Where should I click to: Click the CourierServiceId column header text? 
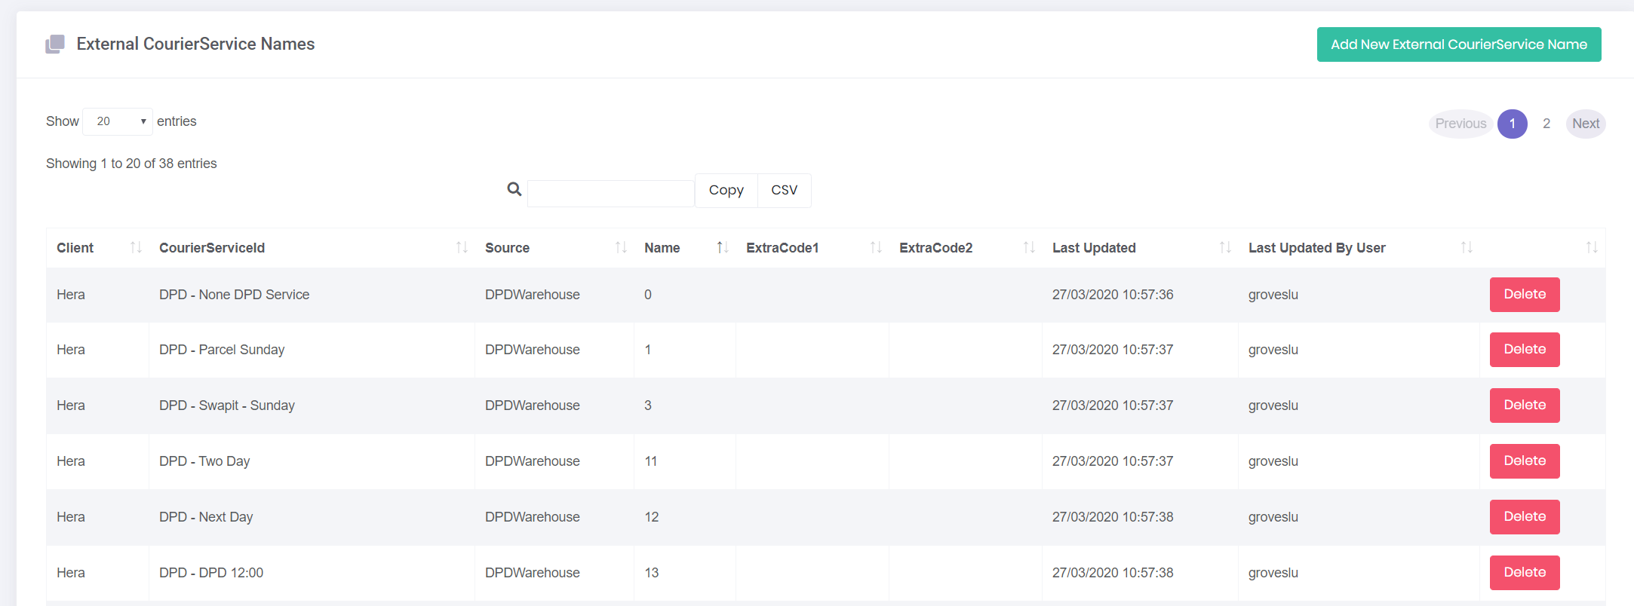pyautogui.click(x=212, y=248)
